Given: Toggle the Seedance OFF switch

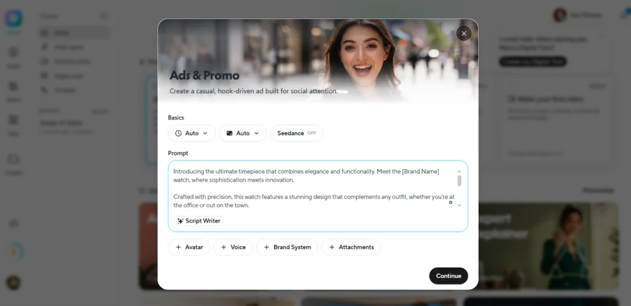Looking at the screenshot, I should coord(296,133).
